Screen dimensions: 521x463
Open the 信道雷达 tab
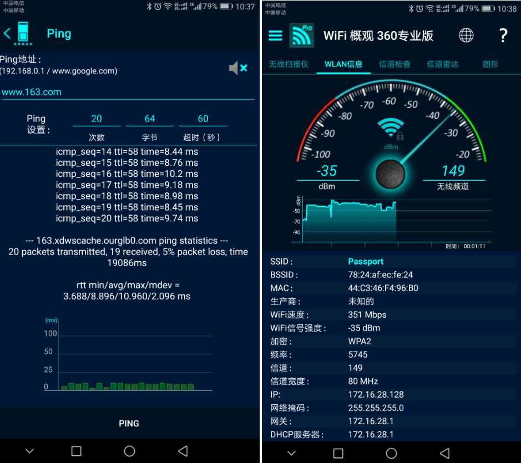(443, 64)
